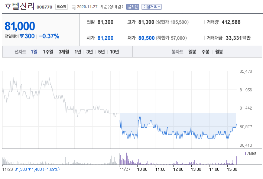Click the blue down-triangle next to 300
The image size is (263, 179).
pyautogui.click(x=22, y=36)
